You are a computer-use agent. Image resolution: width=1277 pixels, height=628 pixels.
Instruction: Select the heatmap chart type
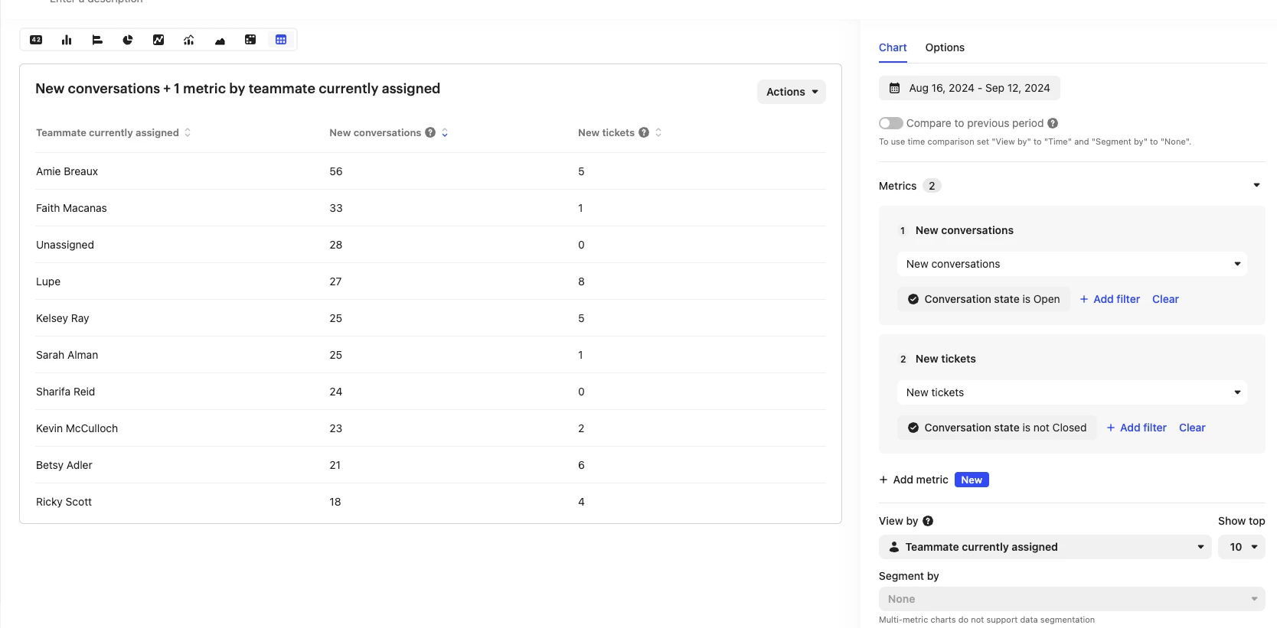[x=250, y=40]
